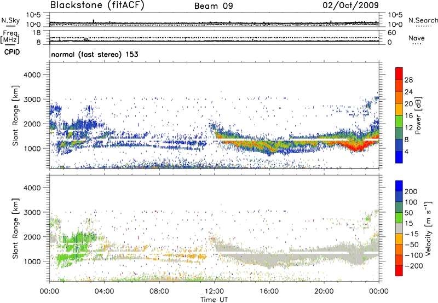Click the '2000' tick on power panel axis
Image resolution: width=438 pixels, height=303 pixels.
[32, 124]
